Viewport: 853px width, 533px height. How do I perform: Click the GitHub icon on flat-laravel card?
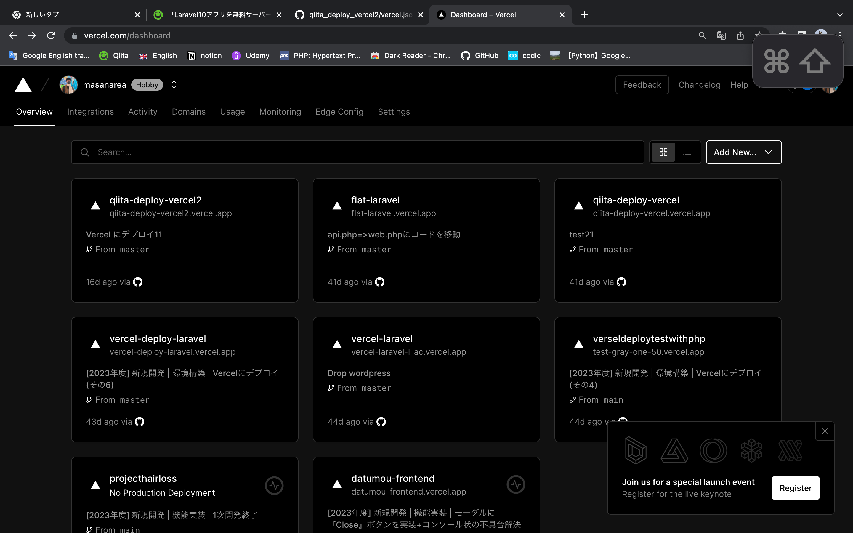[380, 282]
